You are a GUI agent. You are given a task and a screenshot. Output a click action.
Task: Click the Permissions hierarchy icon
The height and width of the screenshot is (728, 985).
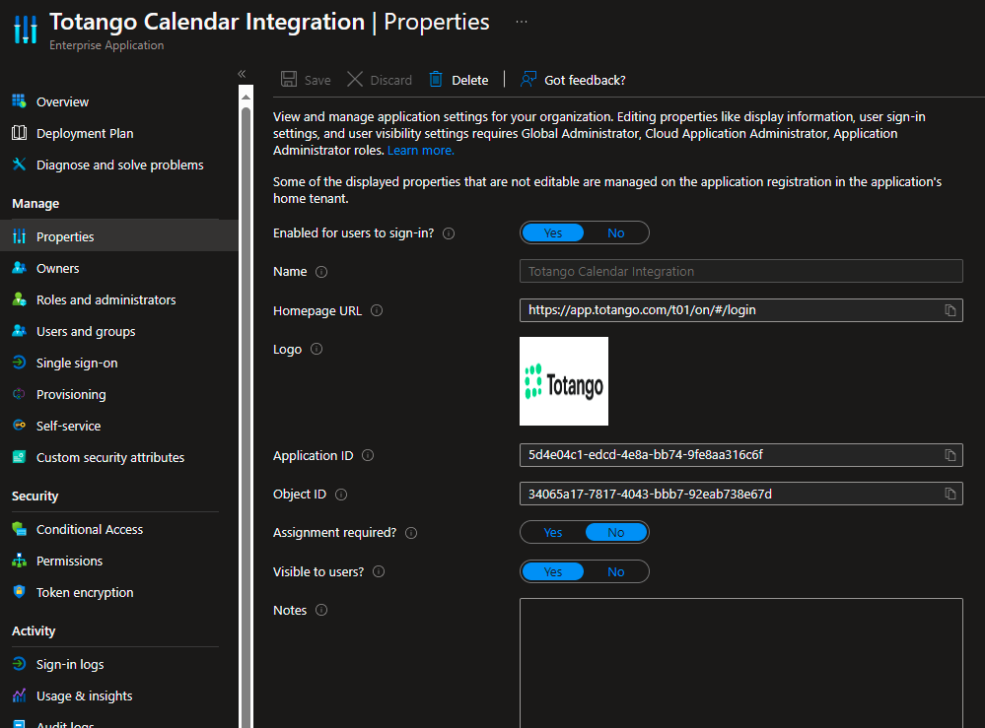click(19, 561)
